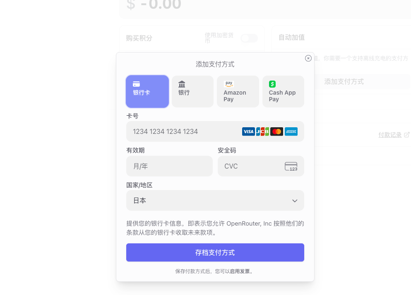Click the external link icon beside 付款记录
The height and width of the screenshot is (295, 411).
pos(406,135)
